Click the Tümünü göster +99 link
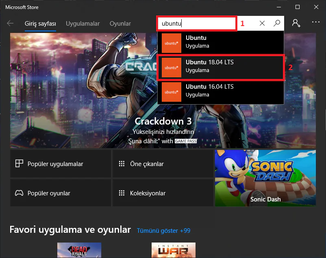The height and width of the screenshot is (258, 326). 163,231
